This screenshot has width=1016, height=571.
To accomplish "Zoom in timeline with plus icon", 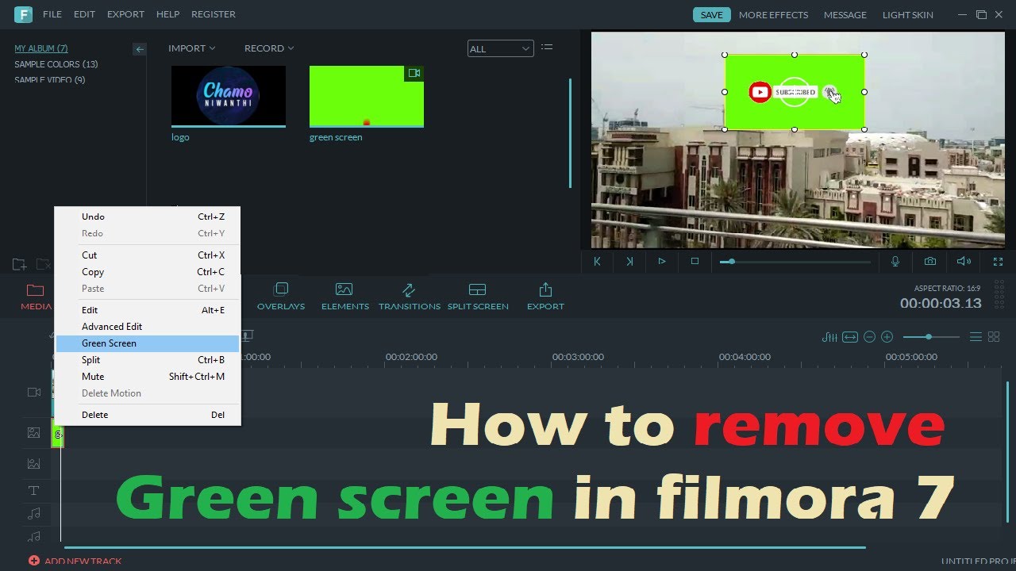I will point(887,337).
